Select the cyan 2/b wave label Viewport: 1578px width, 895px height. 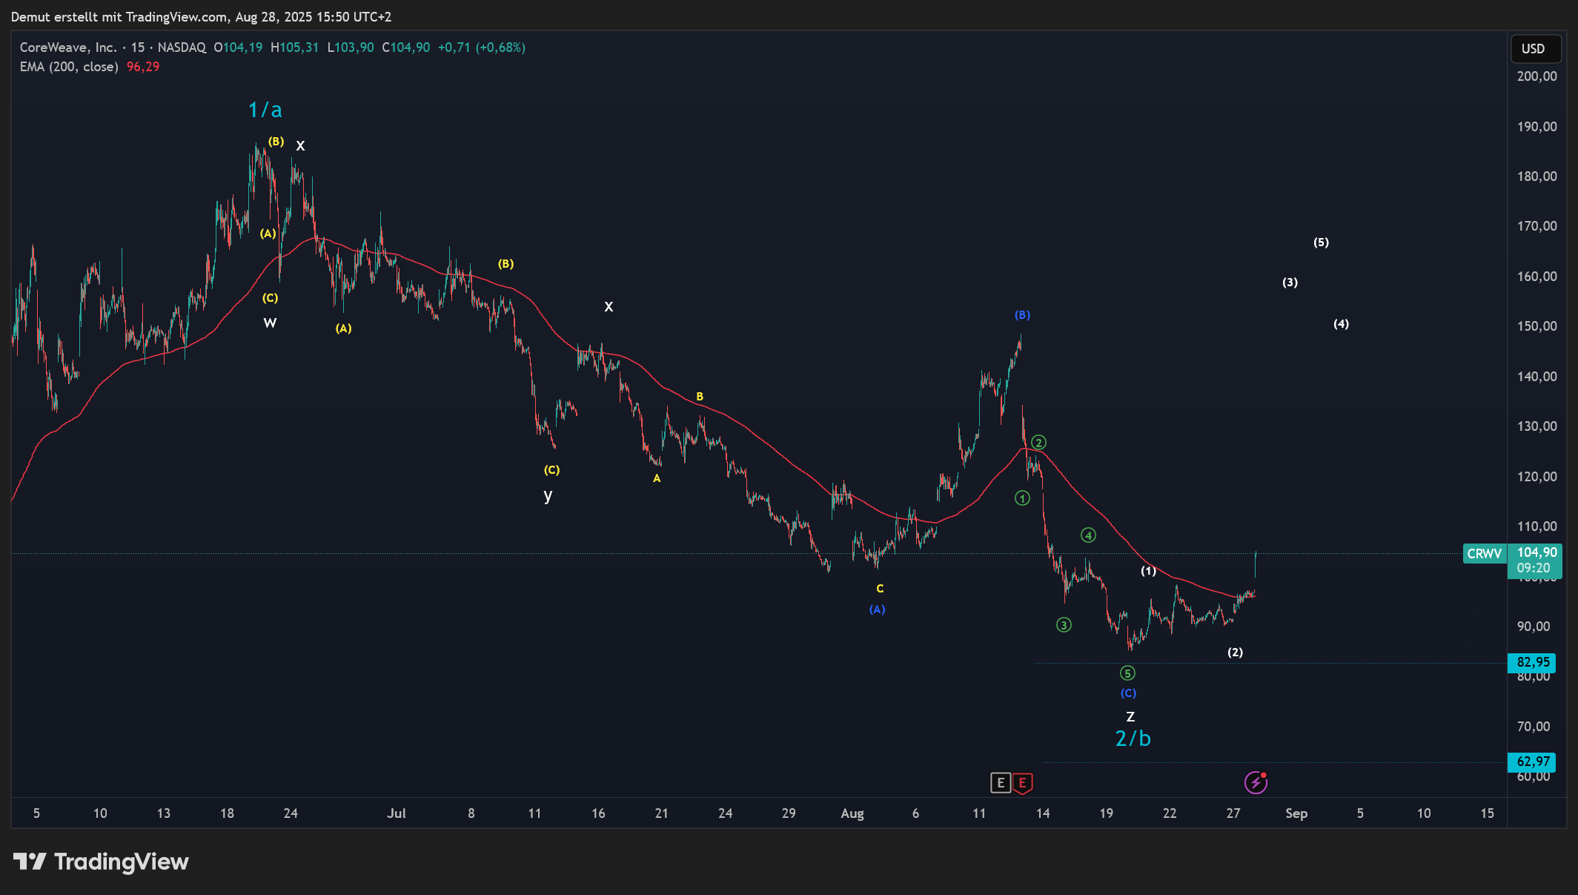click(x=1133, y=739)
